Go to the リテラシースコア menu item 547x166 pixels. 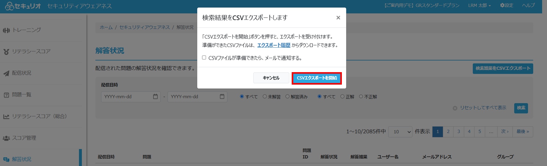pyautogui.click(x=31, y=51)
